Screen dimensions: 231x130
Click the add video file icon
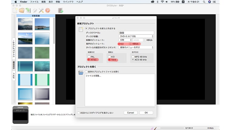[60, 10]
